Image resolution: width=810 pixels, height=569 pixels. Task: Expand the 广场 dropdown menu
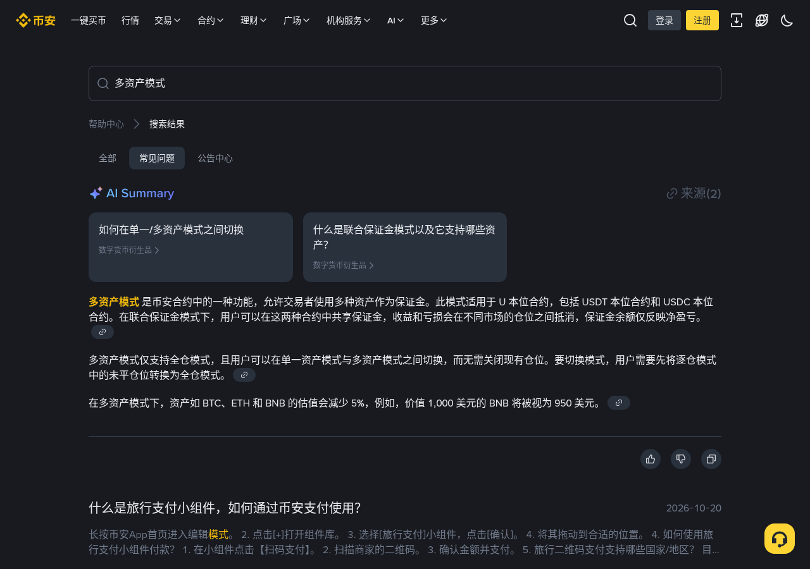click(x=297, y=20)
